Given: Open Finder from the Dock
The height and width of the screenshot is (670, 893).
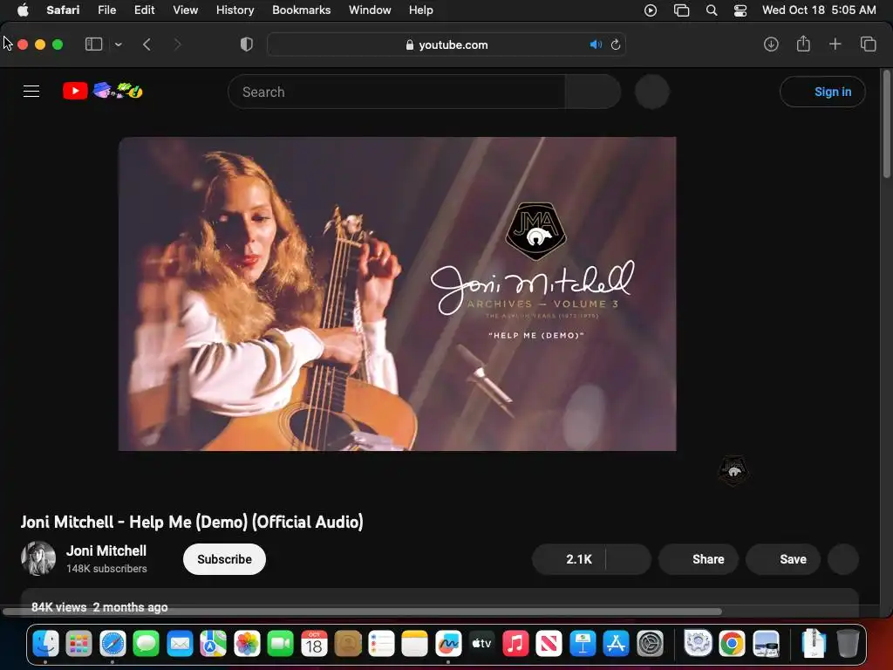Looking at the screenshot, I should [x=45, y=644].
